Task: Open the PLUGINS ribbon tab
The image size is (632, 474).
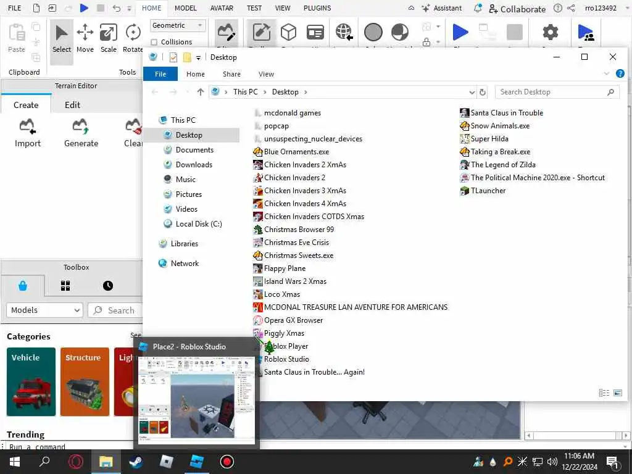Action: pyautogui.click(x=317, y=8)
